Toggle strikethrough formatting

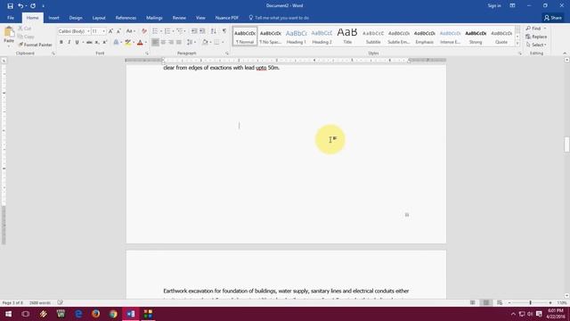[x=89, y=43]
